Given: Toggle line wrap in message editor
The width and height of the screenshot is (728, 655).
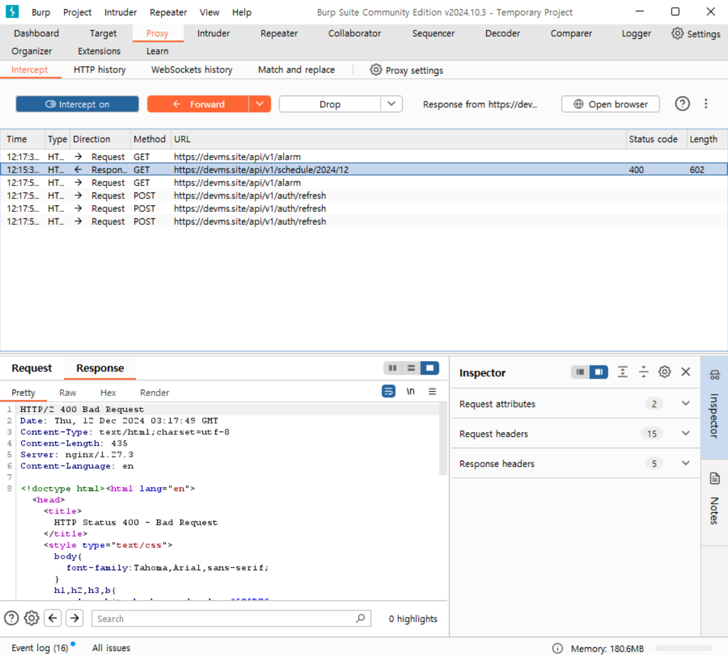Looking at the screenshot, I should 389,391.
